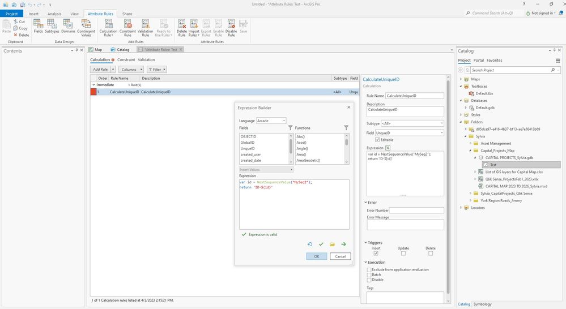Open the Catalog pane hamburger menu
566x309 pixels.
[x=558, y=61]
